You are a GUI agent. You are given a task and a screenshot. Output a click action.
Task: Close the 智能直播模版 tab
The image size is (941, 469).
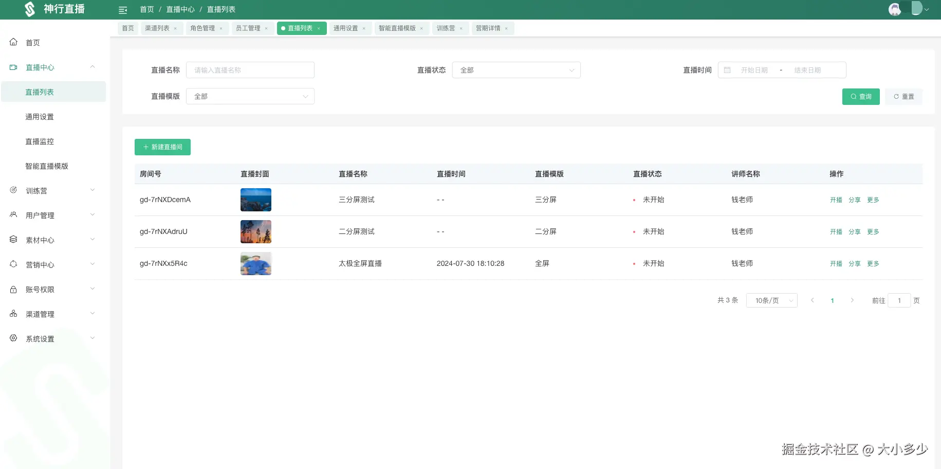point(421,28)
